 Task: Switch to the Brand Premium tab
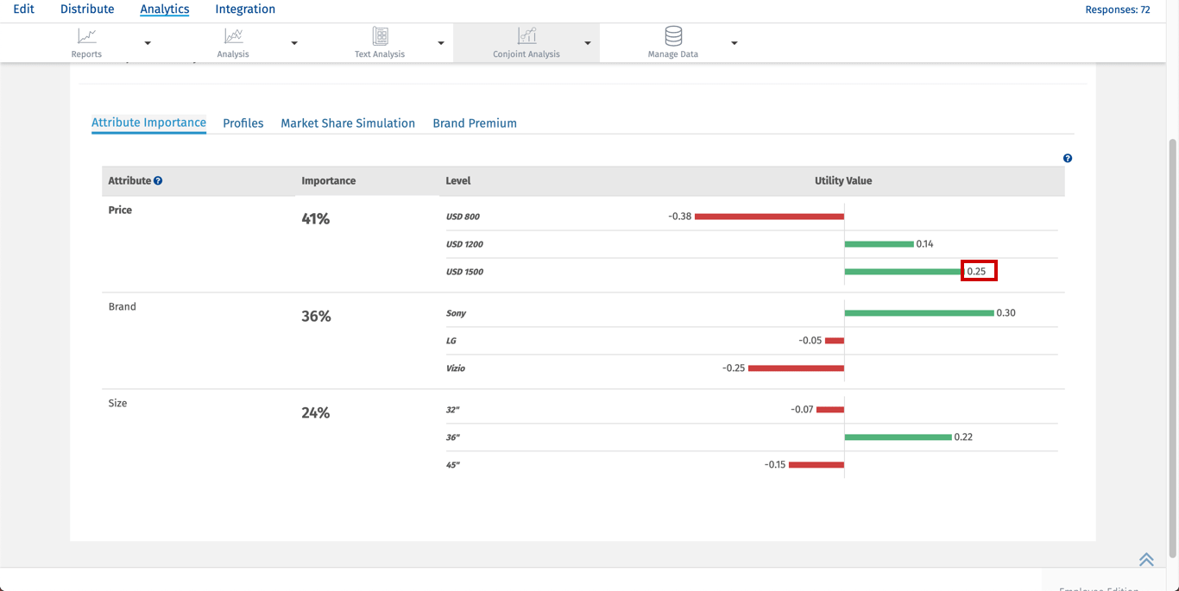coord(475,123)
